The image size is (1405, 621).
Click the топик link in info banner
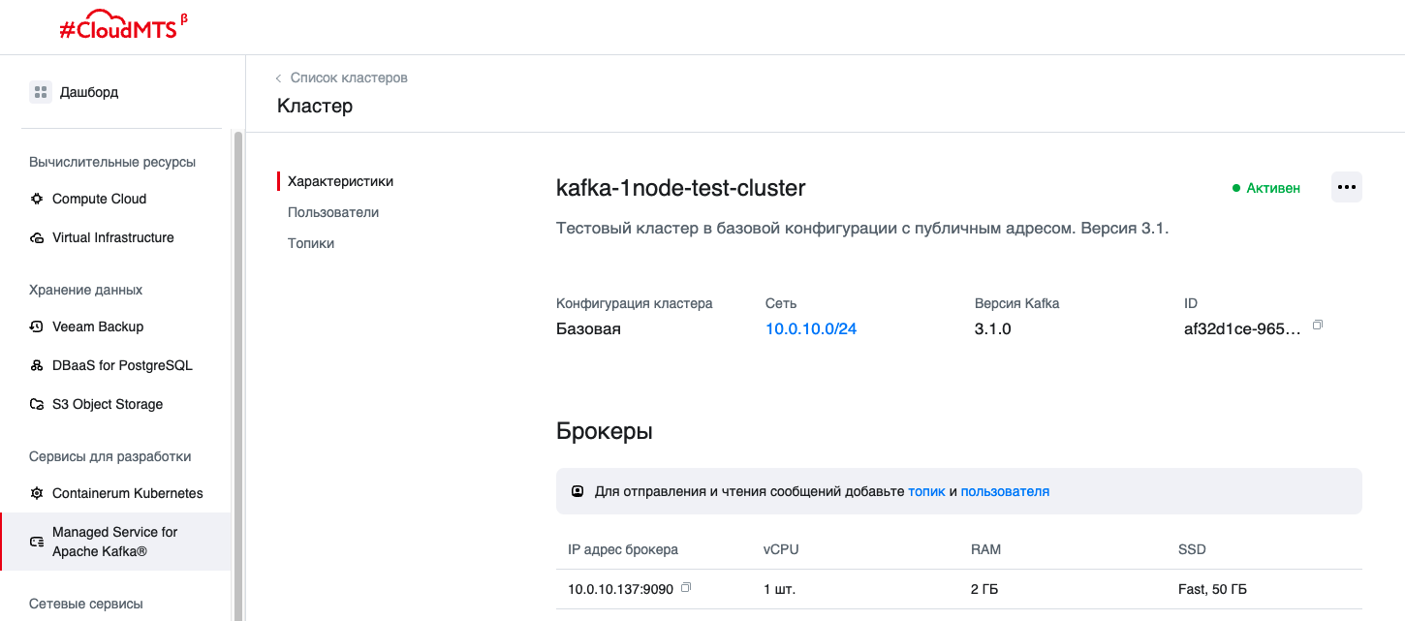(x=926, y=491)
